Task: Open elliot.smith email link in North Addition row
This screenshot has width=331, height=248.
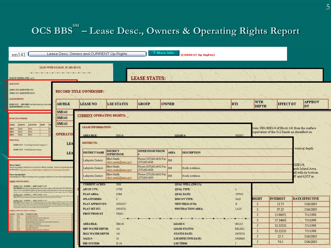Action: 119,170
